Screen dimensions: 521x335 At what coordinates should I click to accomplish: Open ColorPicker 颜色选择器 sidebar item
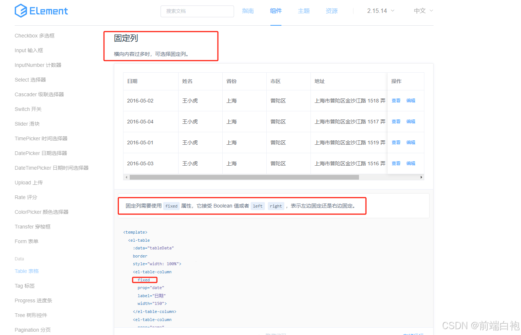(42, 212)
